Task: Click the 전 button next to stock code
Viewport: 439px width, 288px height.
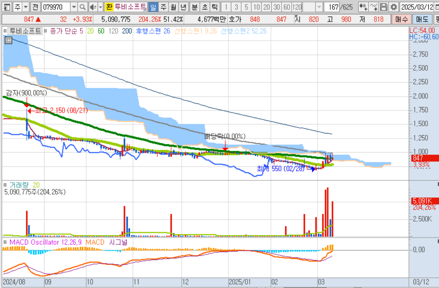Action: [x=35, y=7]
